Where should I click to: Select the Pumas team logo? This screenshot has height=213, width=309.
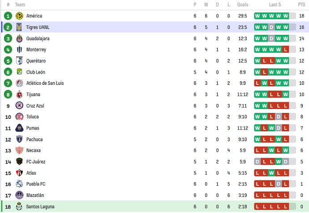(19, 128)
